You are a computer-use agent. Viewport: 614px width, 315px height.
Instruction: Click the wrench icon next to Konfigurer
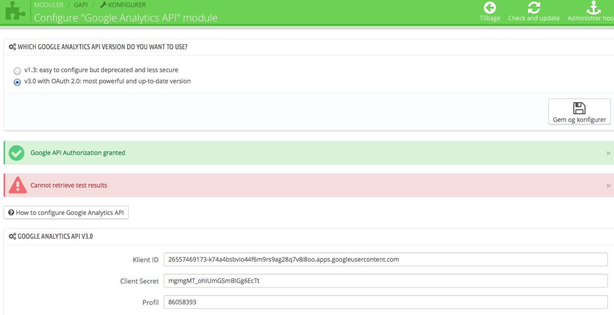click(103, 5)
